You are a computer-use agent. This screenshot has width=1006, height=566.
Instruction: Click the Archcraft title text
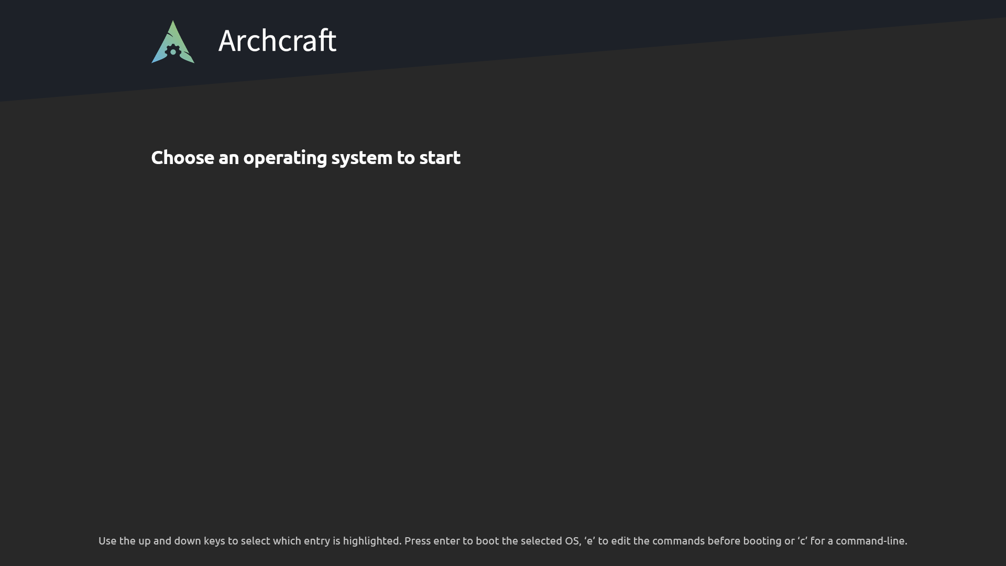pyautogui.click(x=277, y=40)
